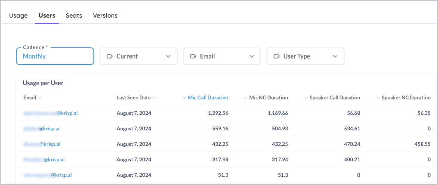The height and width of the screenshot is (185, 438).
Task: Click sort chevron before Mic NC Duration
Action: coord(246,98)
